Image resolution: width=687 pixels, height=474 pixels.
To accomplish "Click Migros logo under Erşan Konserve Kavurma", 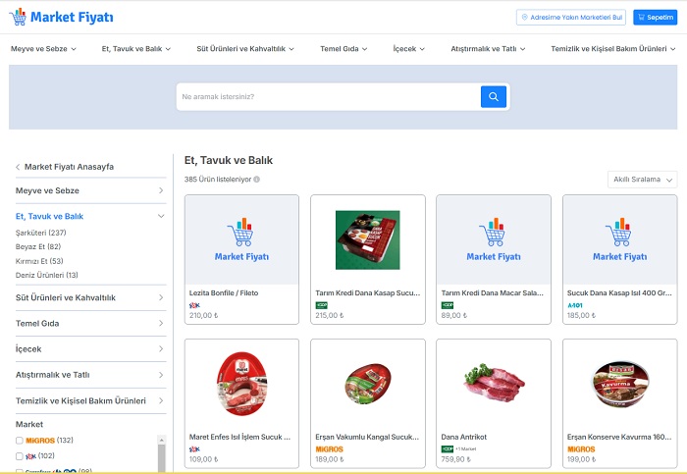I will [x=581, y=449].
